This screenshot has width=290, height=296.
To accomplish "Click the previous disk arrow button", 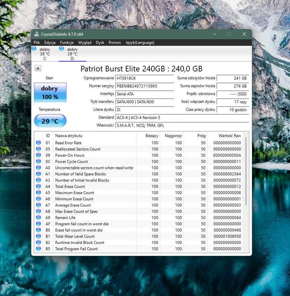I will [38, 68].
